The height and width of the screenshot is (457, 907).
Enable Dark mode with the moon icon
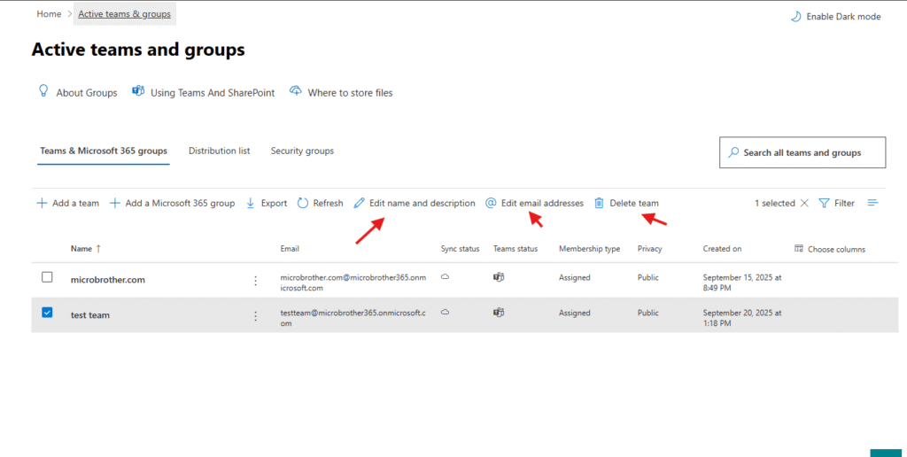(795, 17)
